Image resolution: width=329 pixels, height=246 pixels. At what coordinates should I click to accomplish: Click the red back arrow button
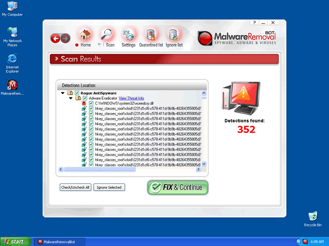tap(55, 38)
